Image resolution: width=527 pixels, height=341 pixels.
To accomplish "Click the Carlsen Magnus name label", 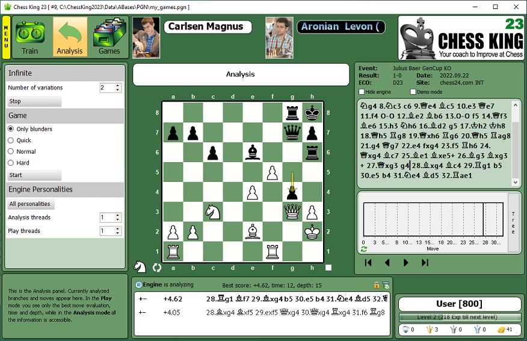I will [208, 27].
